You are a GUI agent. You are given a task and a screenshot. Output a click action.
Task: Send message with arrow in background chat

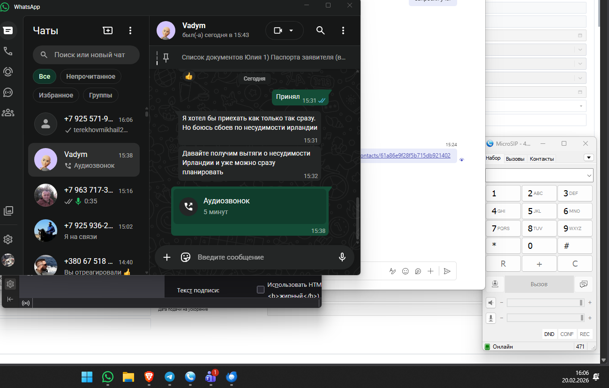click(x=447, y=271)
